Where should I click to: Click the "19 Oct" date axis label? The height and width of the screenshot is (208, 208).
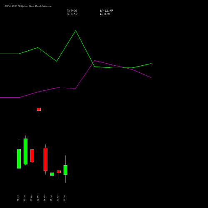pos(64,198)
